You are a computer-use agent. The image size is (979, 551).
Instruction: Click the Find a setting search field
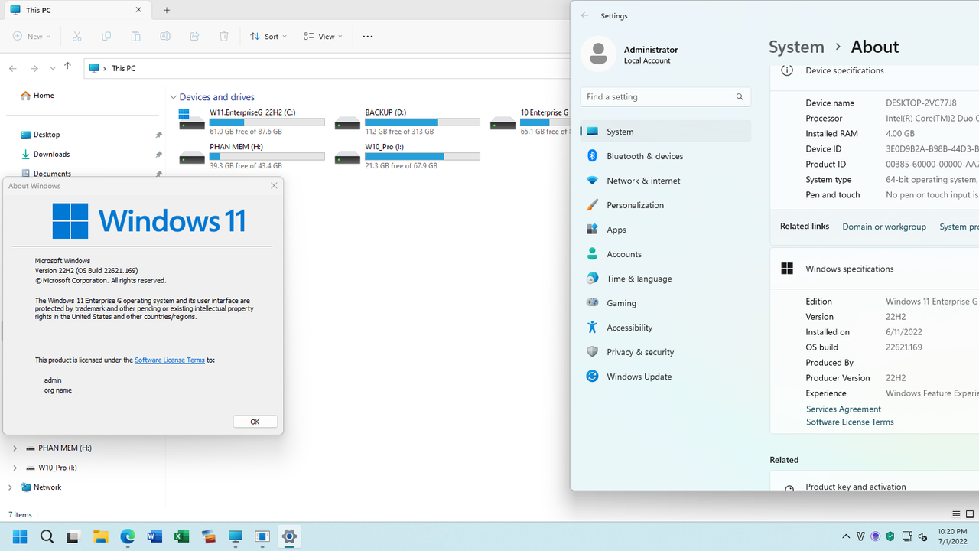coord(665,97)
